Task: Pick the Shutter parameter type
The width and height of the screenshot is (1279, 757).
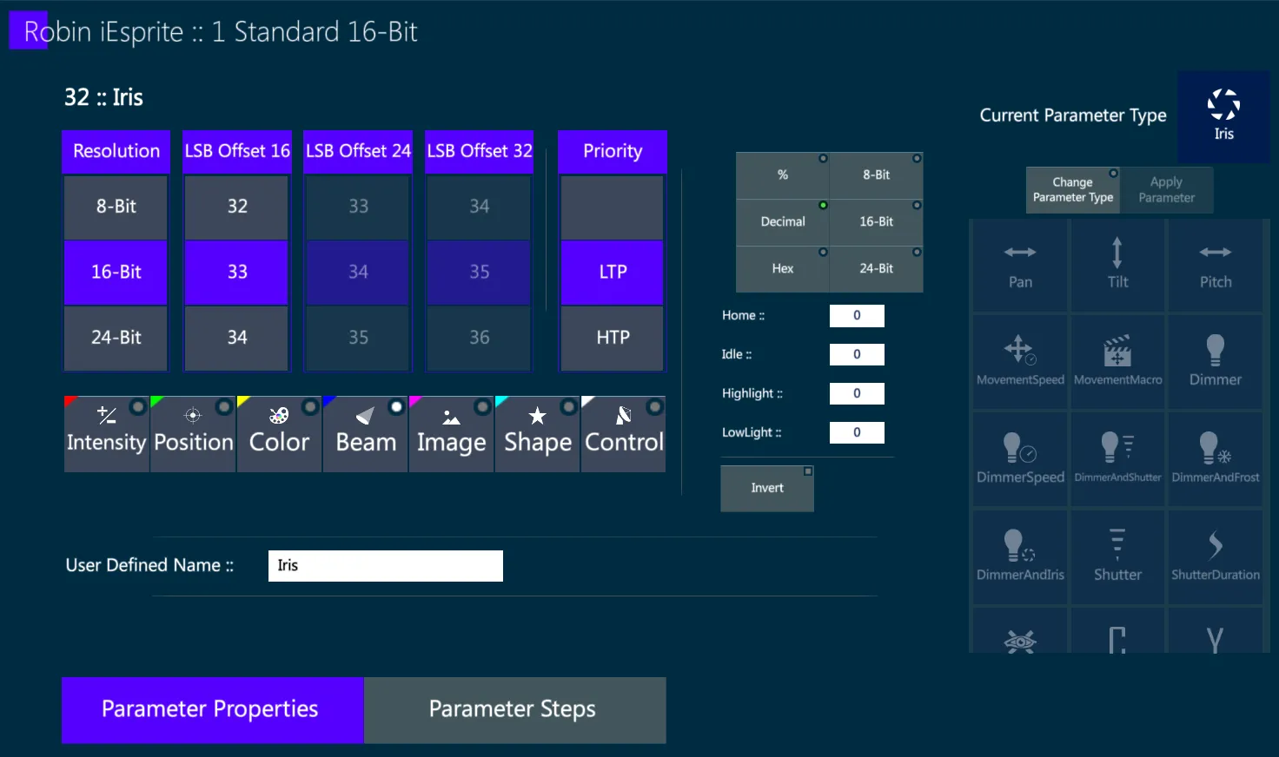Action: (x=1117, y=556)
